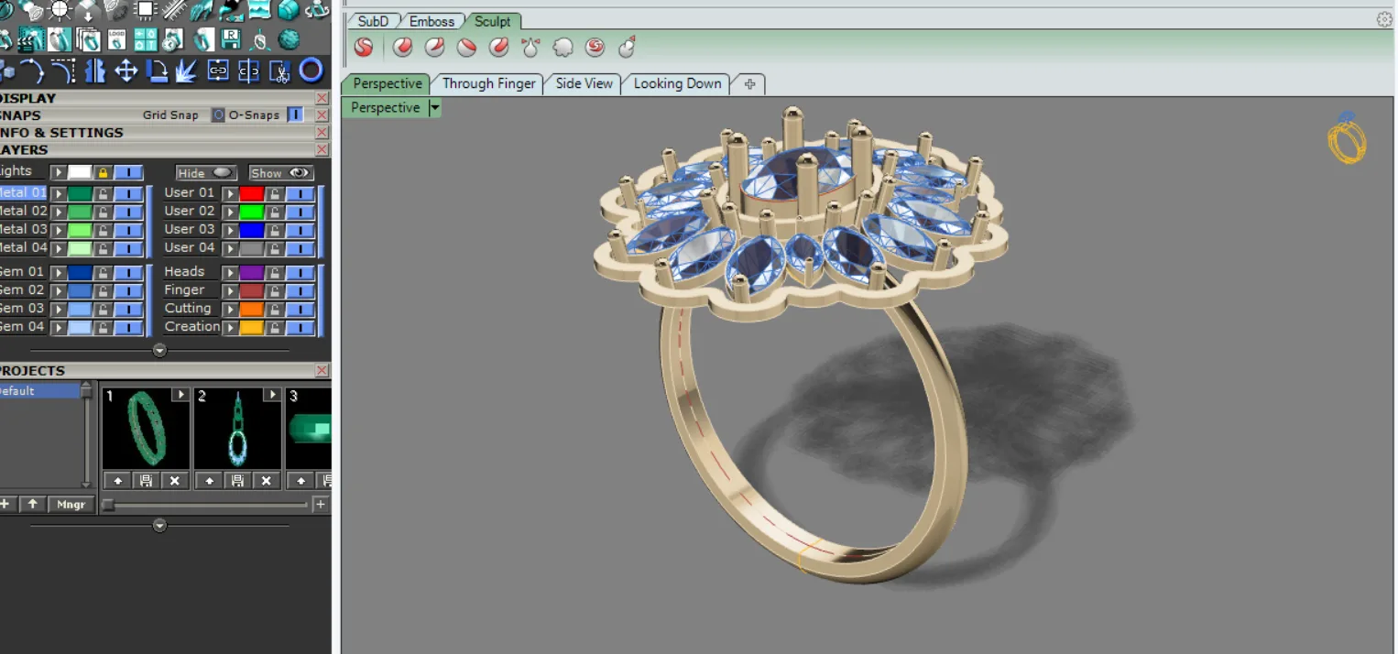Click the red swirl S sculpt icon
The width and height of the screenshot is (1398, 654).
pos(364,47)
